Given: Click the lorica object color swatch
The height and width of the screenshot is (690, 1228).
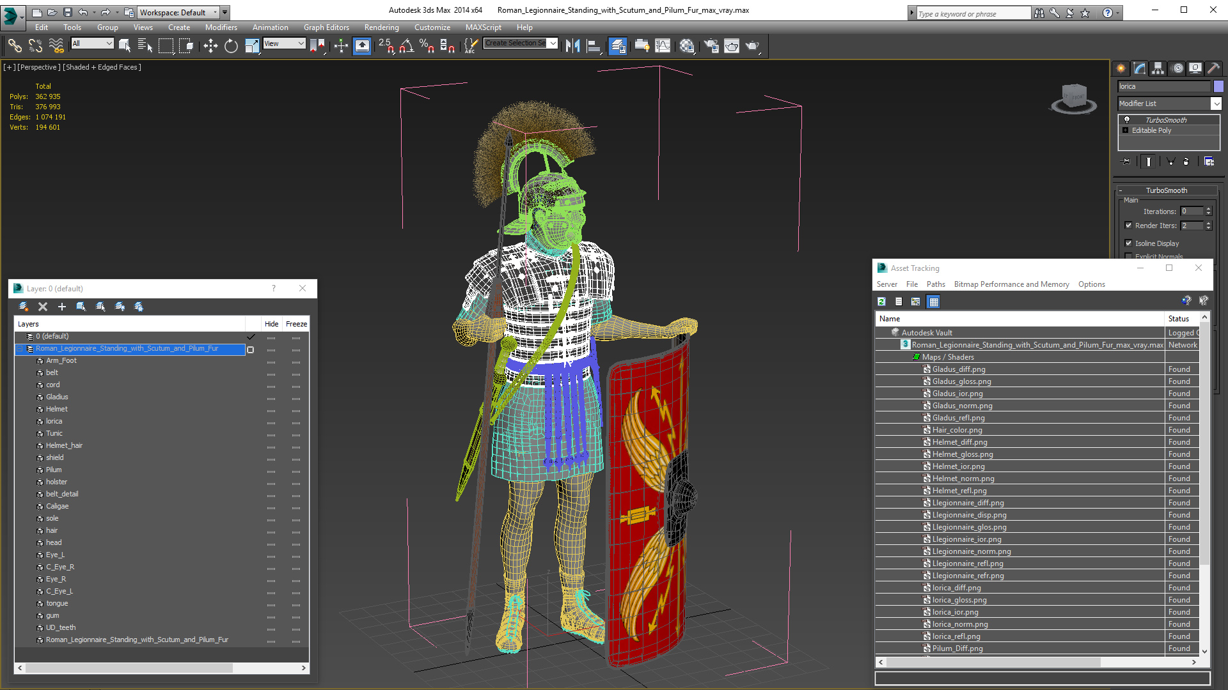Looking at the screenshot, I should [x=1218, y=86].
